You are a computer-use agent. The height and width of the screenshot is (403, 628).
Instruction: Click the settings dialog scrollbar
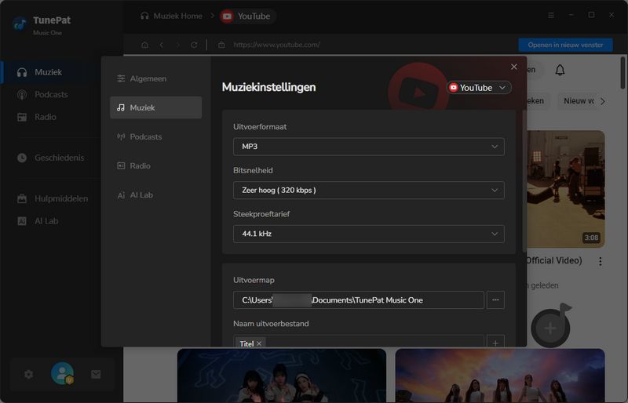point(524,181)
